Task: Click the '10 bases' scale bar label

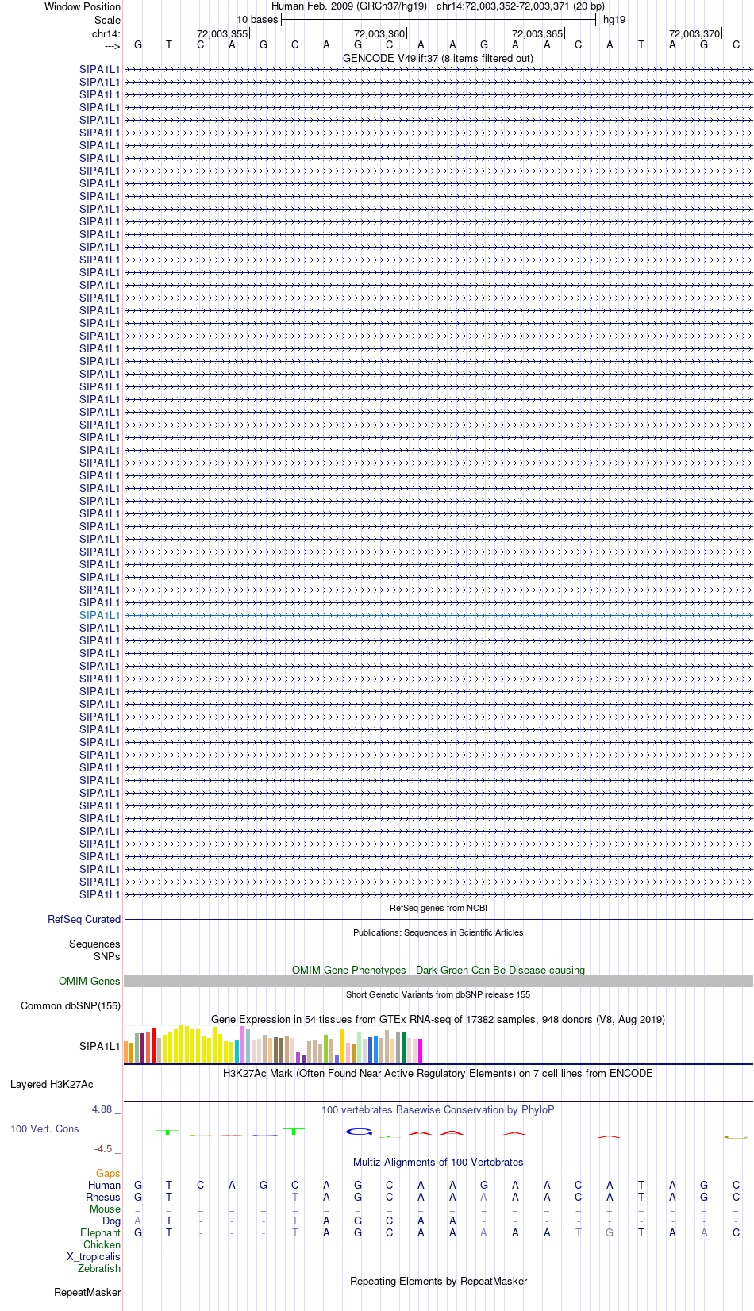Action: click(x=257, y=20)
